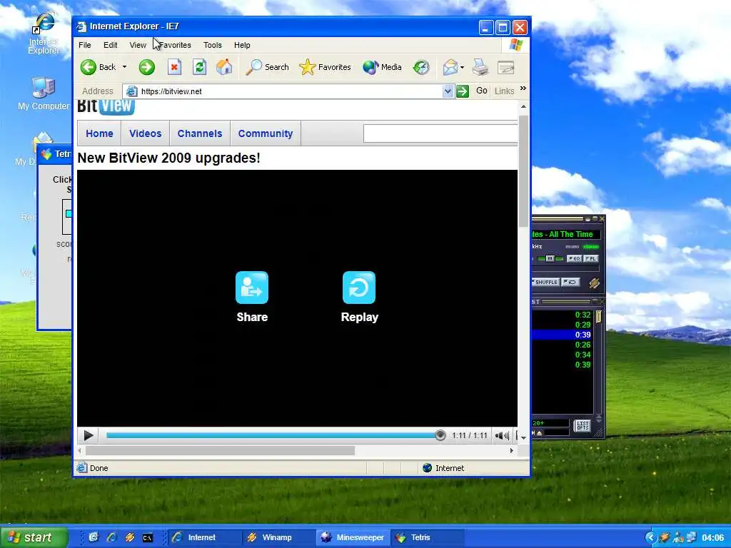
Task: Switch to Minesweeper in the taskbar
Action: 353,537
